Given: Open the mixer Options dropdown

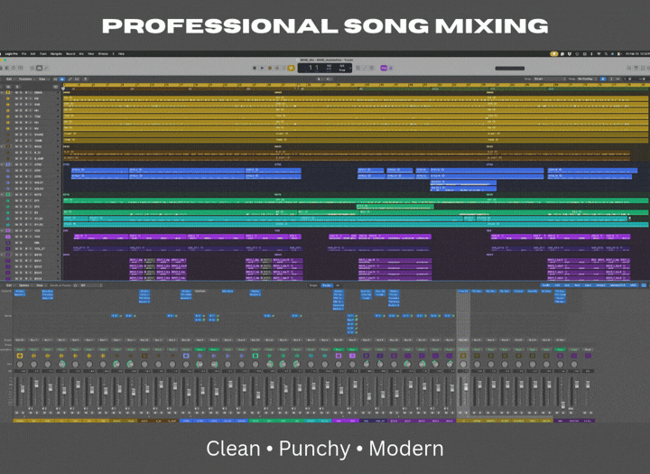Looking at the screenshot, I should click(x=24, y=285).
